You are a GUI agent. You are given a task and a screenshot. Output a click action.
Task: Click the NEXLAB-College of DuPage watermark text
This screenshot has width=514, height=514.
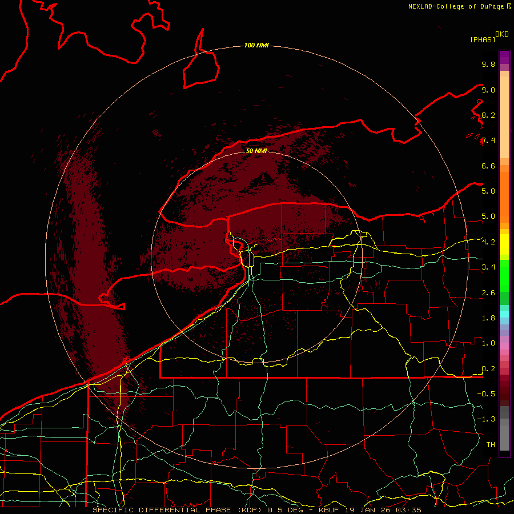(459, 6)
